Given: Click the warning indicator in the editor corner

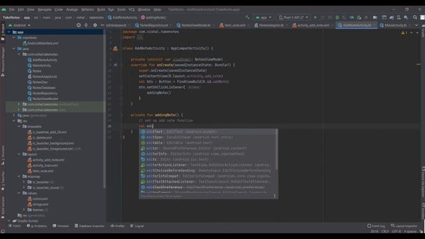Looking at the screenshot, I should 404,33.
